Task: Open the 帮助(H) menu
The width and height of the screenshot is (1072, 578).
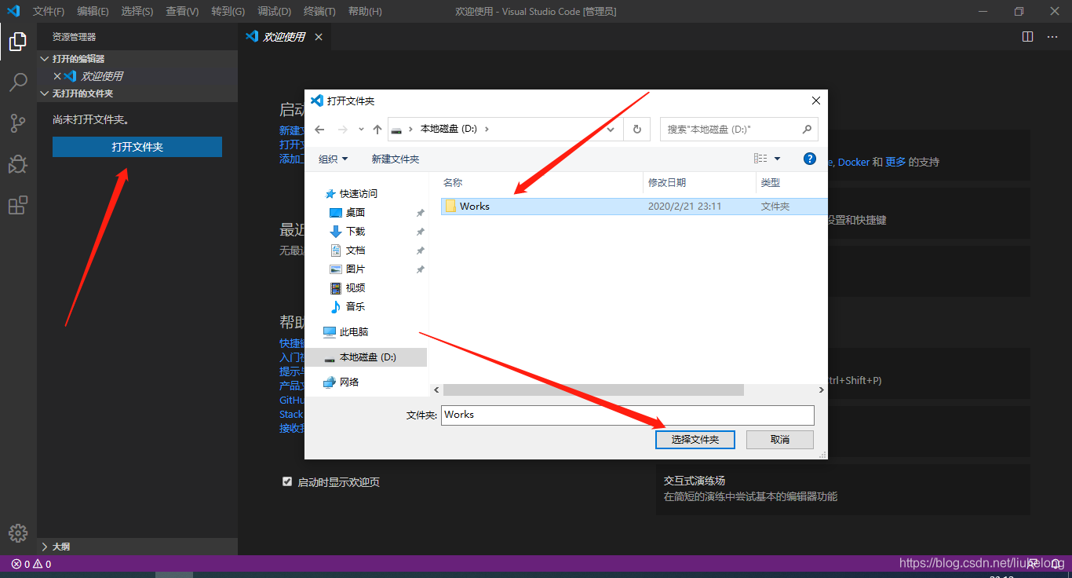Action: tap(365, 12)
